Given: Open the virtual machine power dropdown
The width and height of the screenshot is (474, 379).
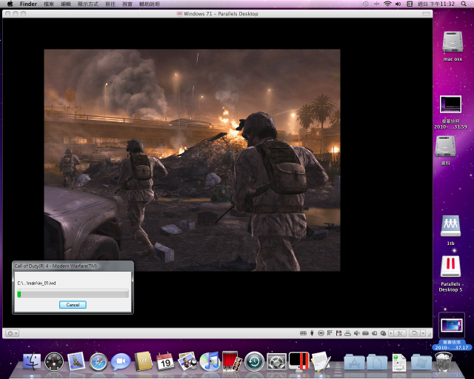Looking at the screenshot, I should 13,333.
